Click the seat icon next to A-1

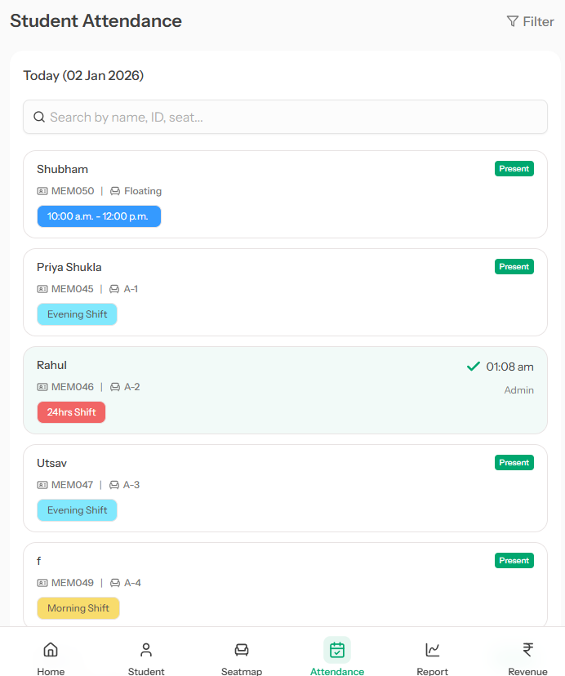[113, 288]
